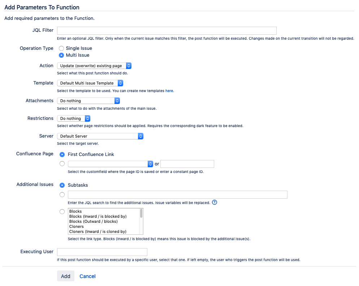Image resolution: width=359 pixels, height=286 pixels.
Task: Open the Confluence Page customfield dropdown
Action: 110,164
